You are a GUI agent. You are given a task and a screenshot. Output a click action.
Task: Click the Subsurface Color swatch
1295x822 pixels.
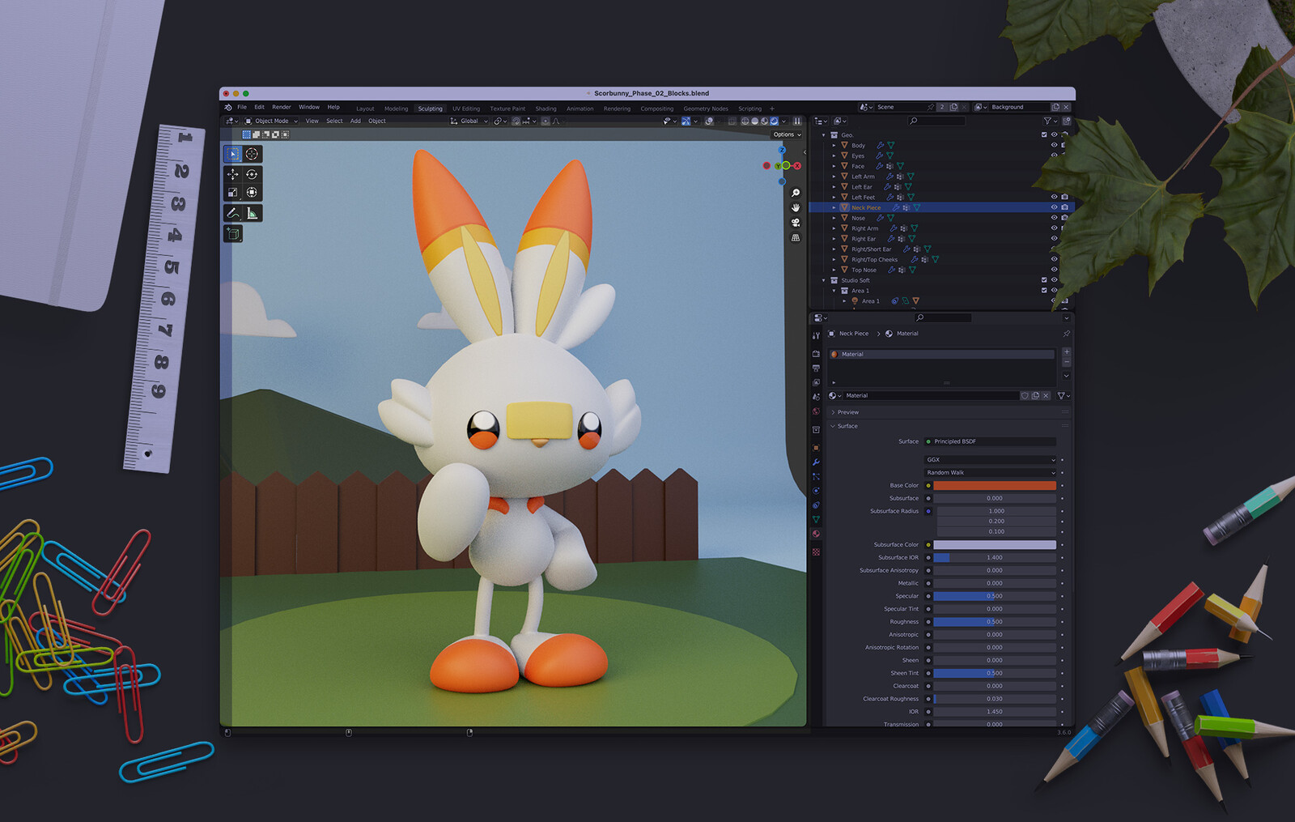pos(995,545)
